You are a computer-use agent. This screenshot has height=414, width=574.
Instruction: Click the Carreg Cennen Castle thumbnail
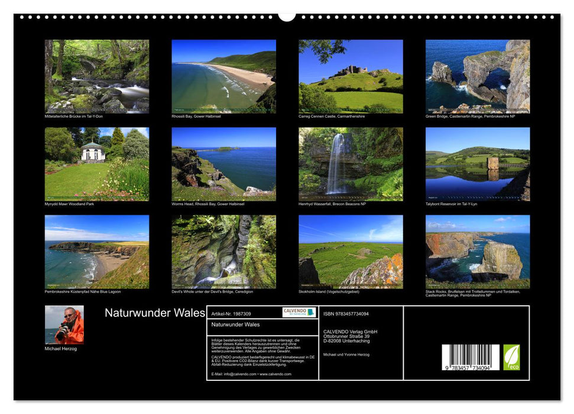pyautogui.click(x=351, y=76)
